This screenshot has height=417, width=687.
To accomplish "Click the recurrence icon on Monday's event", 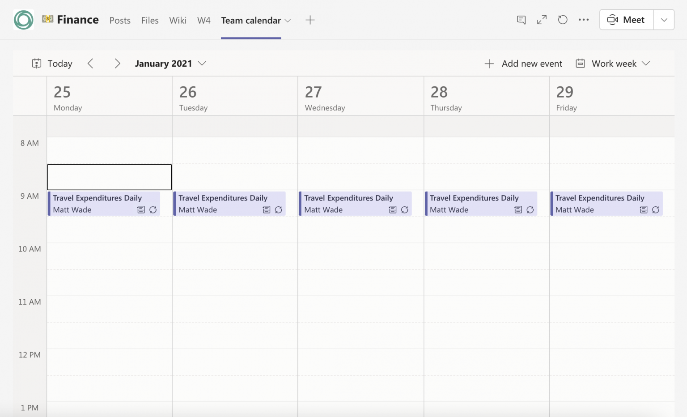I will pyautogui.click(x=153, y=209).
